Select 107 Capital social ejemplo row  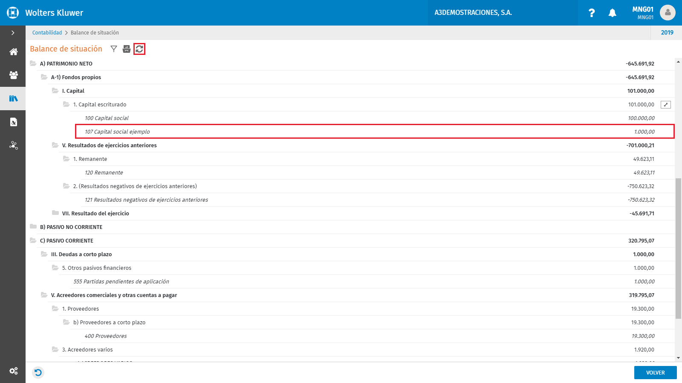pyautogui.click(x=375, y=131)
